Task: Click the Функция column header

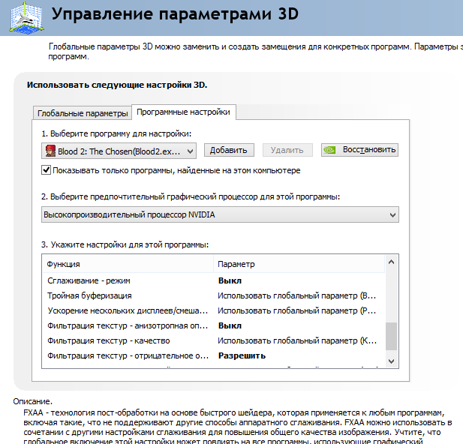Action: point(128,264)
